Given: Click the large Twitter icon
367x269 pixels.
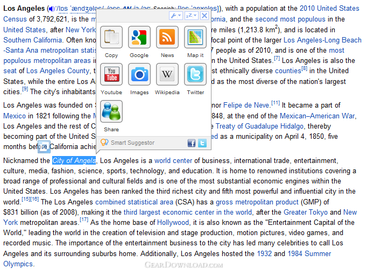Looking at the screenshot, I should point(195,74).
